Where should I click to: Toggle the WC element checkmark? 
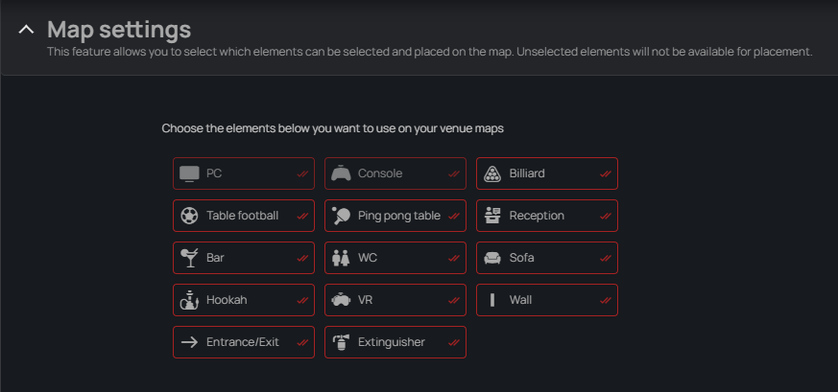point(454,258)
